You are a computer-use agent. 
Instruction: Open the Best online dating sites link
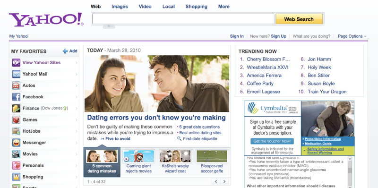(200, 133)
